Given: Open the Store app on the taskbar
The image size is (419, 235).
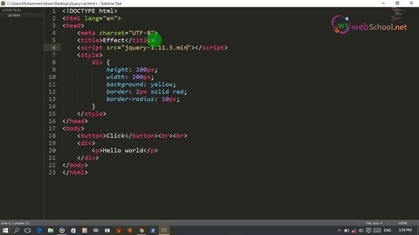Looking at the screenshot, I should (73, 230).
